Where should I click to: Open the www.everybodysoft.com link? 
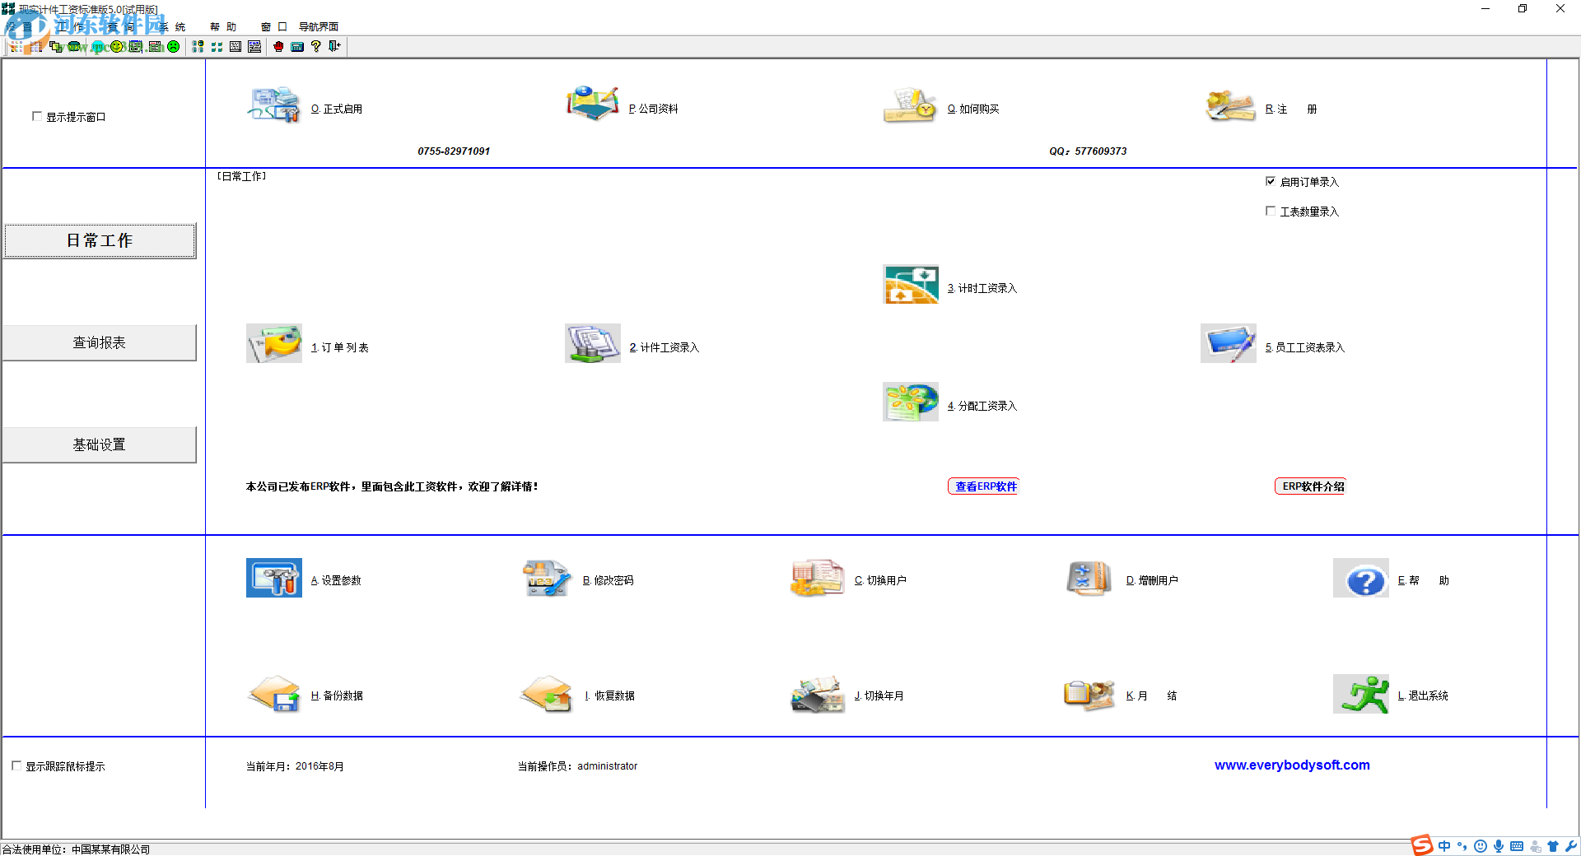coord(1292,765)
